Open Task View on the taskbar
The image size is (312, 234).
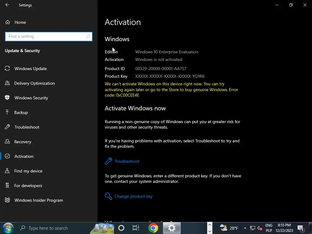[x=136, y=228]
